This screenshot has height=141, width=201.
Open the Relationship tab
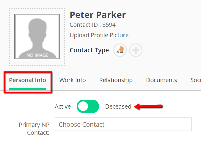(x=116, y=80)
